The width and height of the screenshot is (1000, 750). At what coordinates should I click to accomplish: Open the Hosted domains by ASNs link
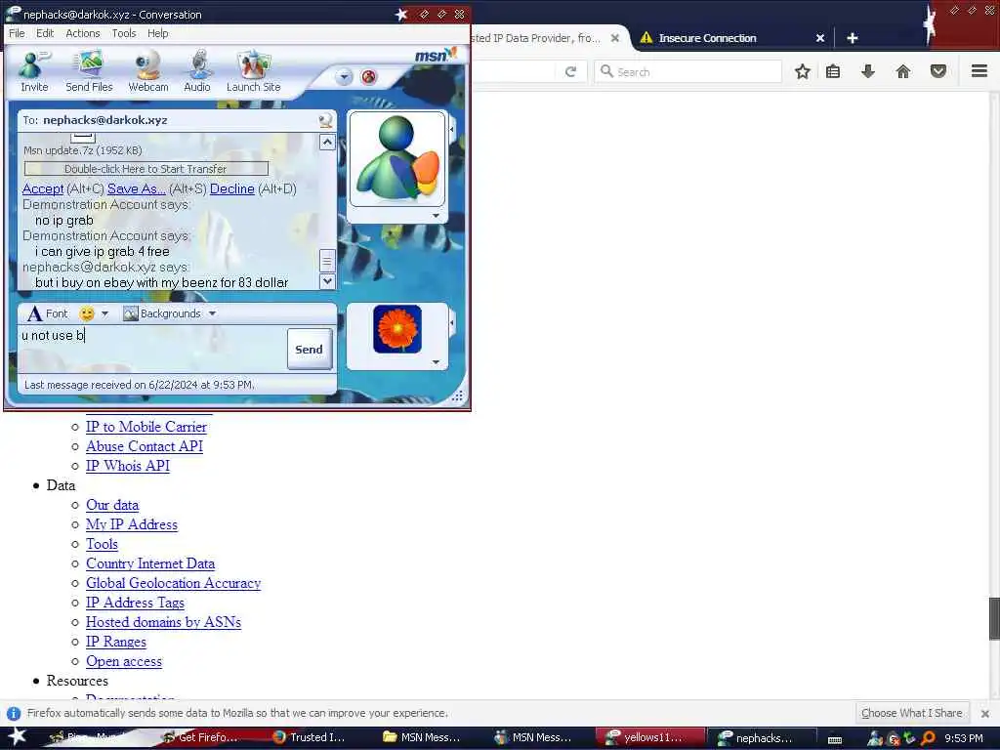(163, 622)
